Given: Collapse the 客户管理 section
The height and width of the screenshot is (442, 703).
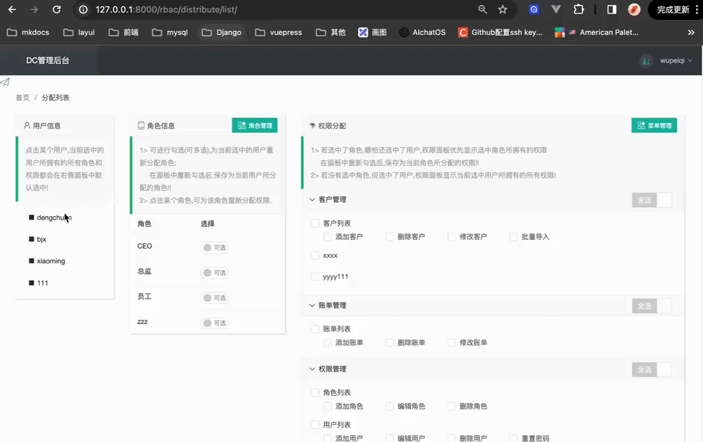Looking at the screenshot, I should tap(312, 199).
